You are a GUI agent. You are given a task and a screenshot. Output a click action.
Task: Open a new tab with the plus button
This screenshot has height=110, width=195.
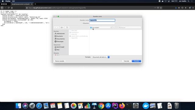(x=35, y=4)
